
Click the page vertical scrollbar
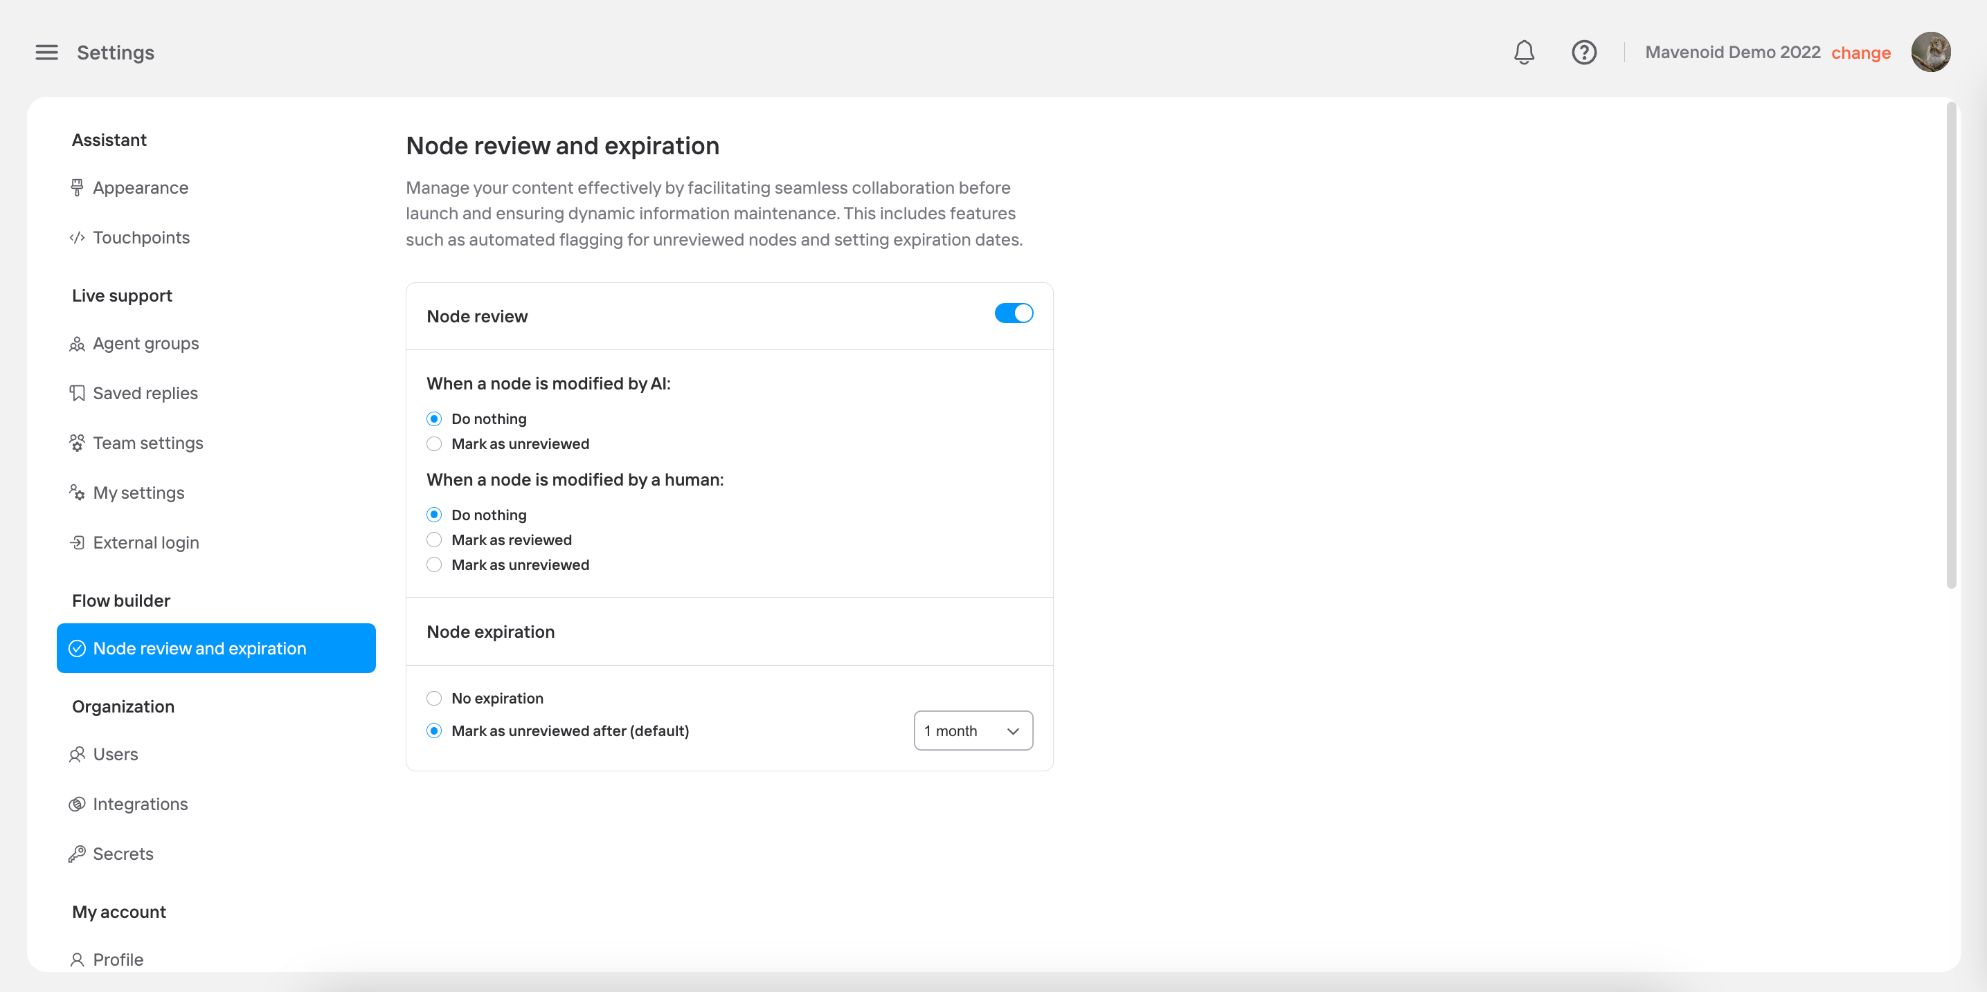[1951, 345]
